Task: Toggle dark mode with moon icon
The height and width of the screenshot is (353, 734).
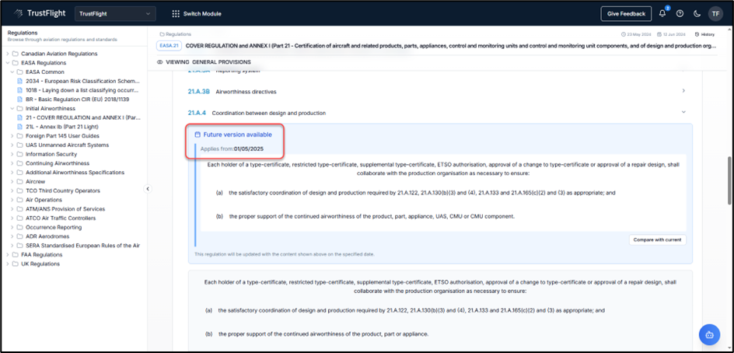Action: tap(697, 13)
